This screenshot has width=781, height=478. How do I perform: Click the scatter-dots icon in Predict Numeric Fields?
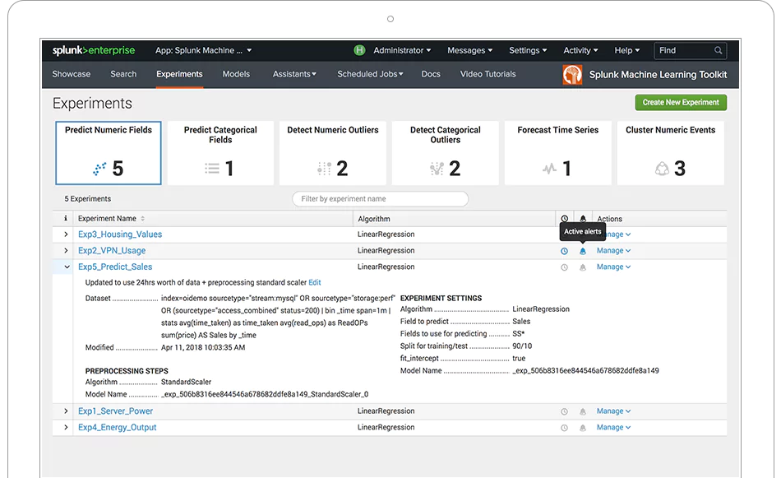(99, 169)
